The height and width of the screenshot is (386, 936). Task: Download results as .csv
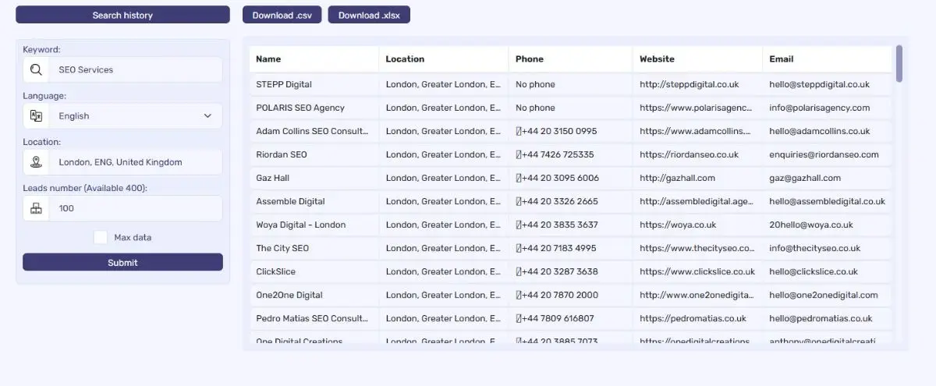[x=282, y=15]
